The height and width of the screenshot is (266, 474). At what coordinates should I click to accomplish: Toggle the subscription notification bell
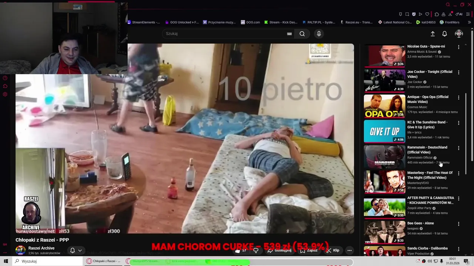(73, 250)
